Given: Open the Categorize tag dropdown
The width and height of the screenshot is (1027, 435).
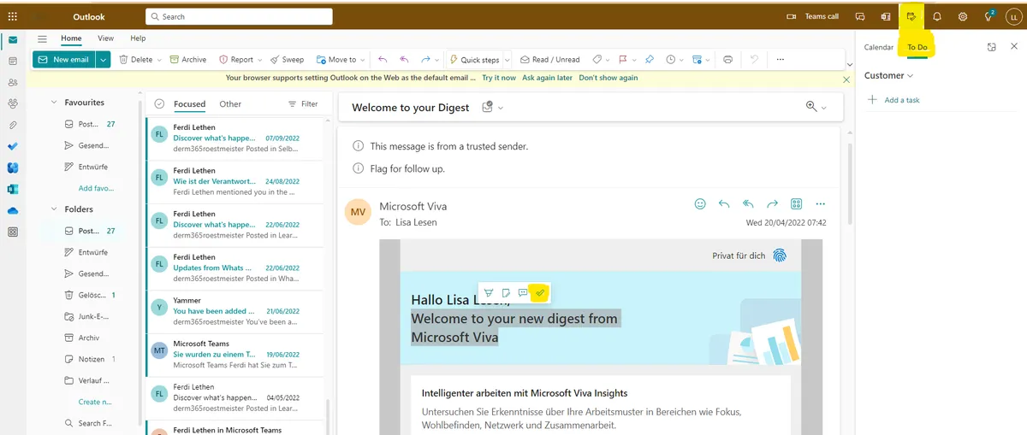Looking at the screenshot, I should tap(601, 60).
